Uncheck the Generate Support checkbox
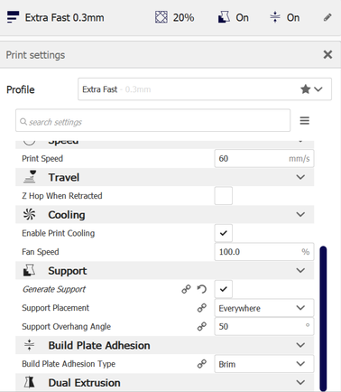The image size is (341, 392). (224, 289)
